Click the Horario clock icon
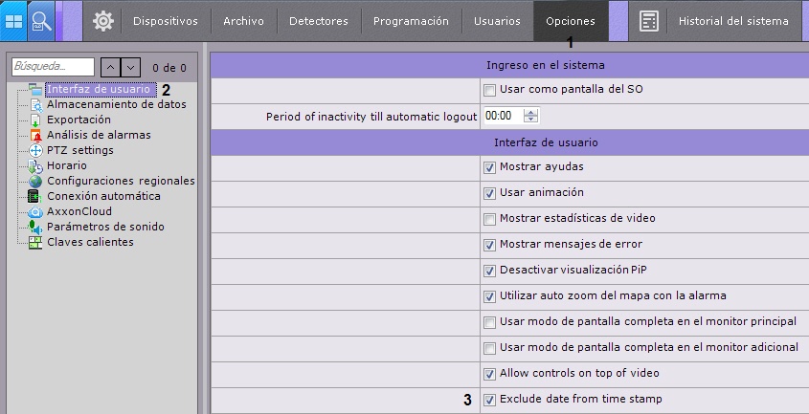The width and height of the screenshot is (809, 414). click(35, 165)
